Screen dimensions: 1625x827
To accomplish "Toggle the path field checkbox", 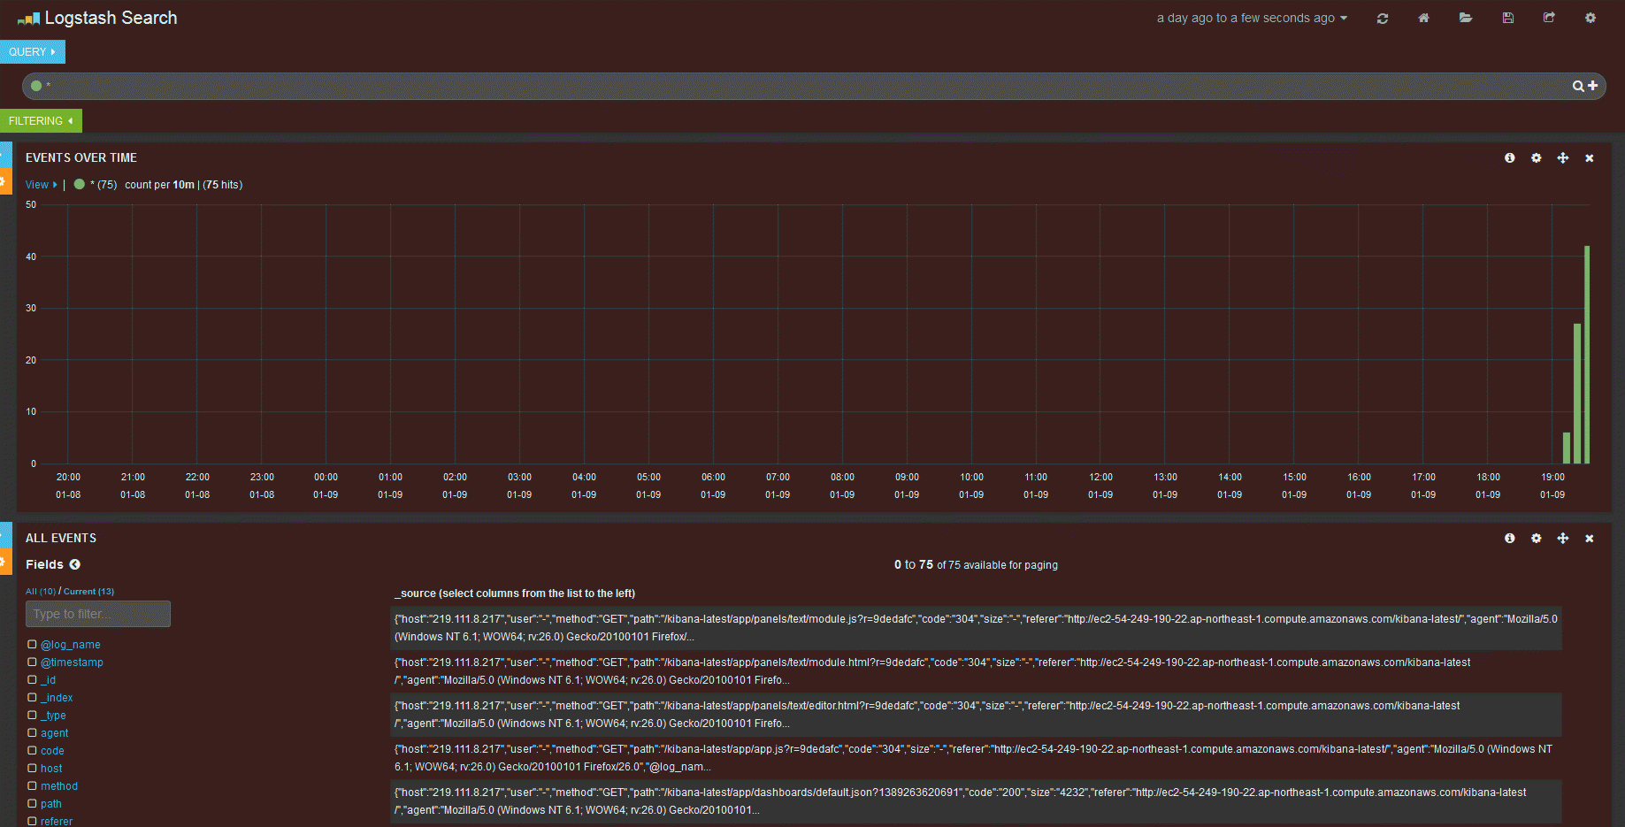I will pos(32,804).
